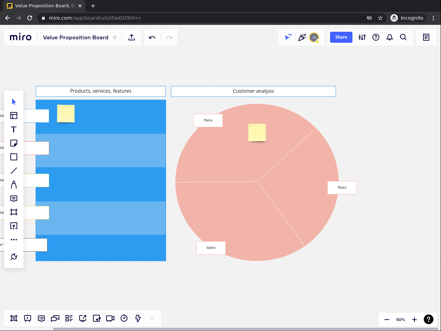
Task: Start screen sharing
Action: pos(83,318)
